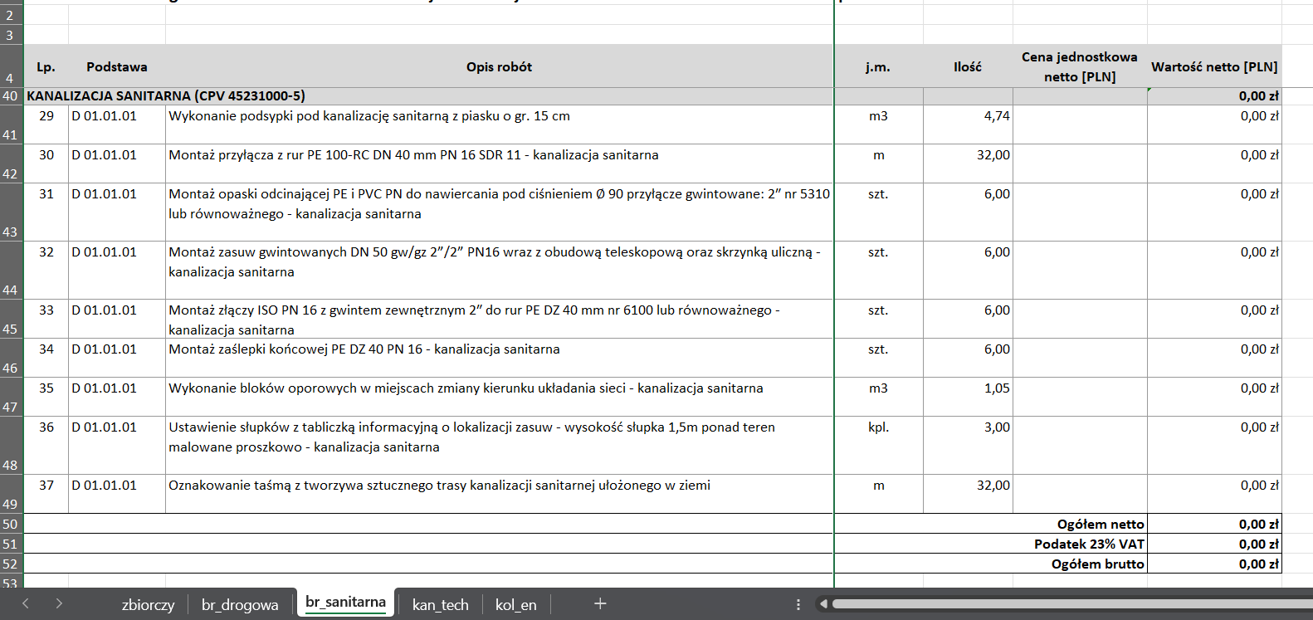Switch to the kan_tech sheet
Screen dimensions: 1313x620
pos(441,604)
